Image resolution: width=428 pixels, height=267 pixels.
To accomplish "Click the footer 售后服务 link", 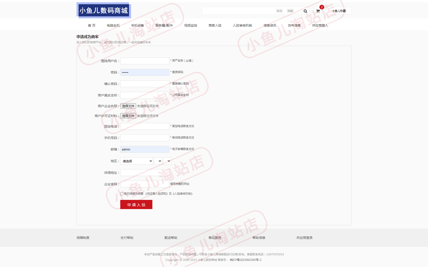I will pos(215,238).
